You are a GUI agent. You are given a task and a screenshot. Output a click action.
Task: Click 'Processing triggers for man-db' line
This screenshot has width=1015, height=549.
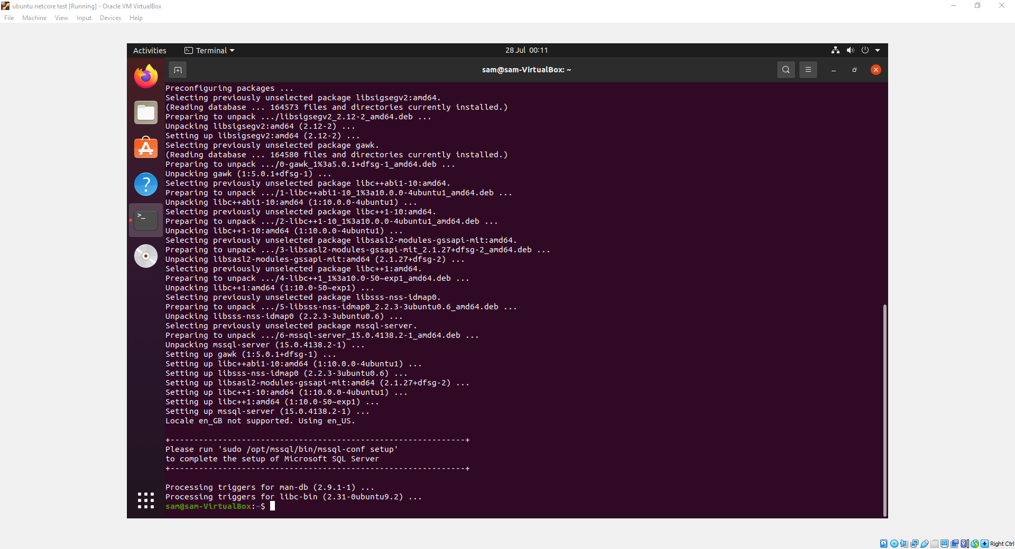coord(270,487)
